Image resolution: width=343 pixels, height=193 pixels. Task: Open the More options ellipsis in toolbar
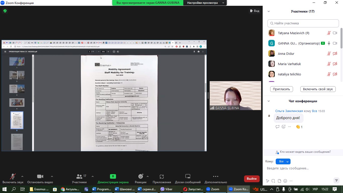point(215,177)
